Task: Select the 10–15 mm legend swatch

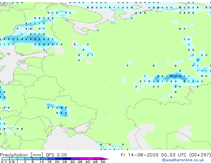Action: (44, 159)
